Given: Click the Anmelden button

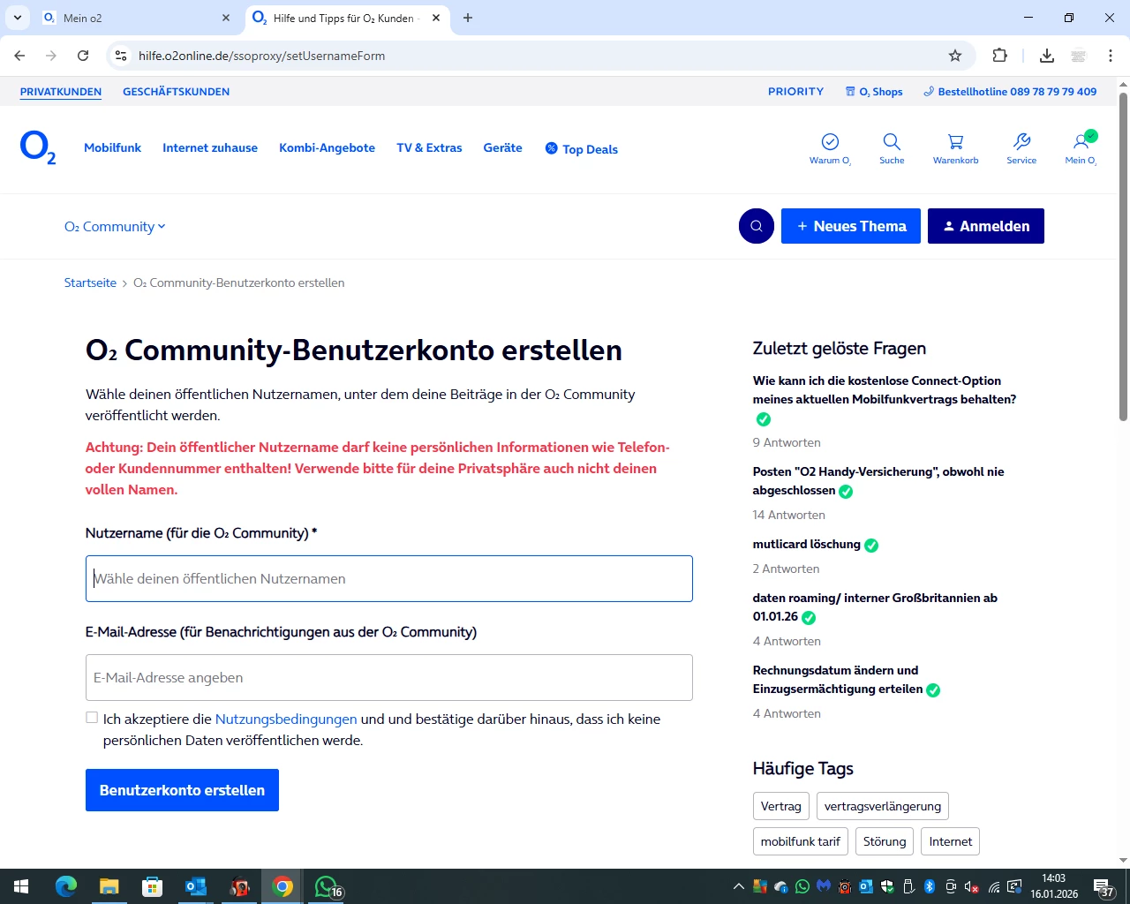Looking at the screenshot, I should click(986, 226).
